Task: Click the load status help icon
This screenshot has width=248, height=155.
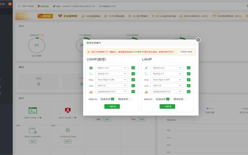Action: [x=42, y=35]
